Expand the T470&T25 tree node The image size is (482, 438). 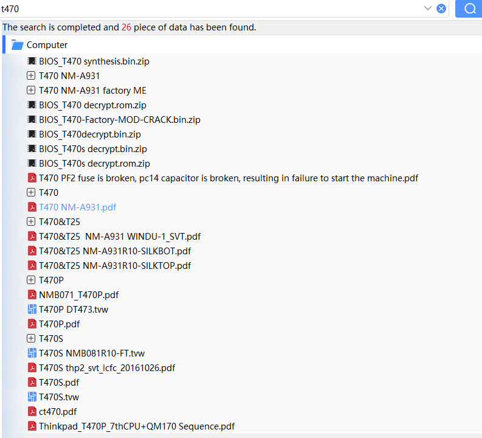[x=32, y=222]
